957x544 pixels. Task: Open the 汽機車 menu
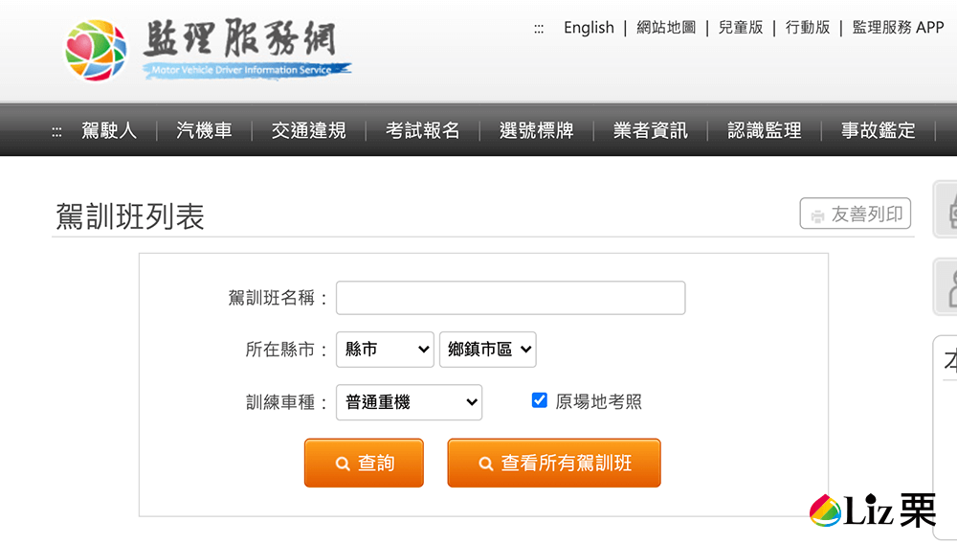pos(205,130)
